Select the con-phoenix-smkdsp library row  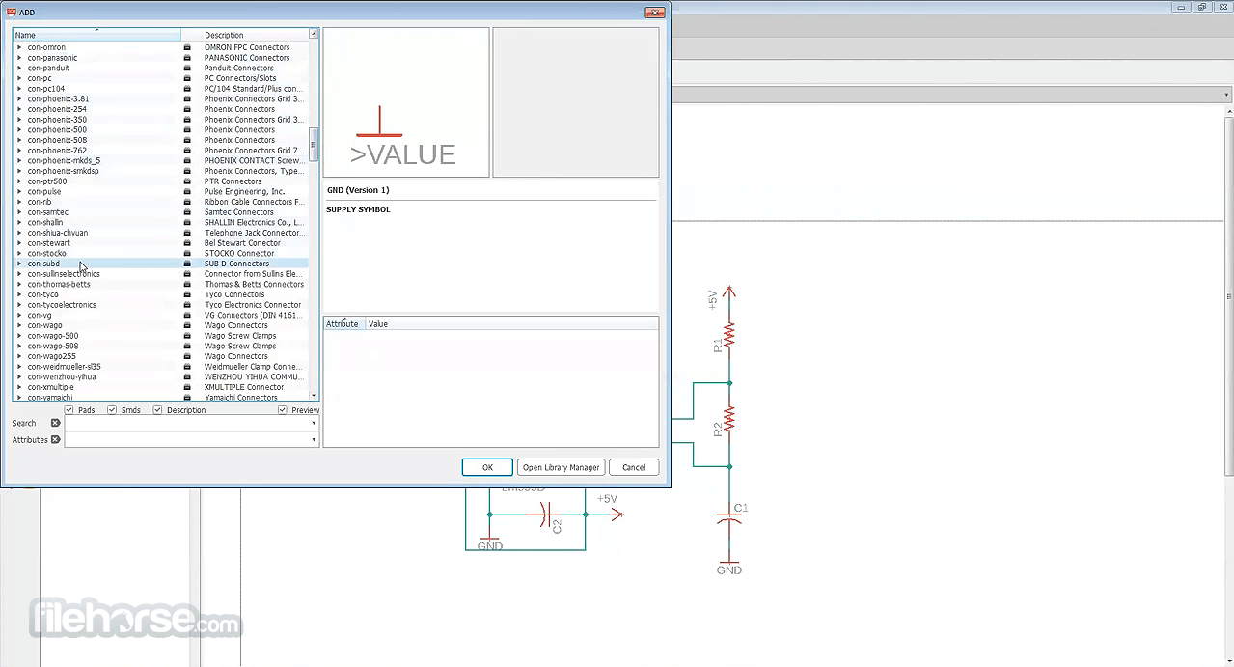point(160,171)
